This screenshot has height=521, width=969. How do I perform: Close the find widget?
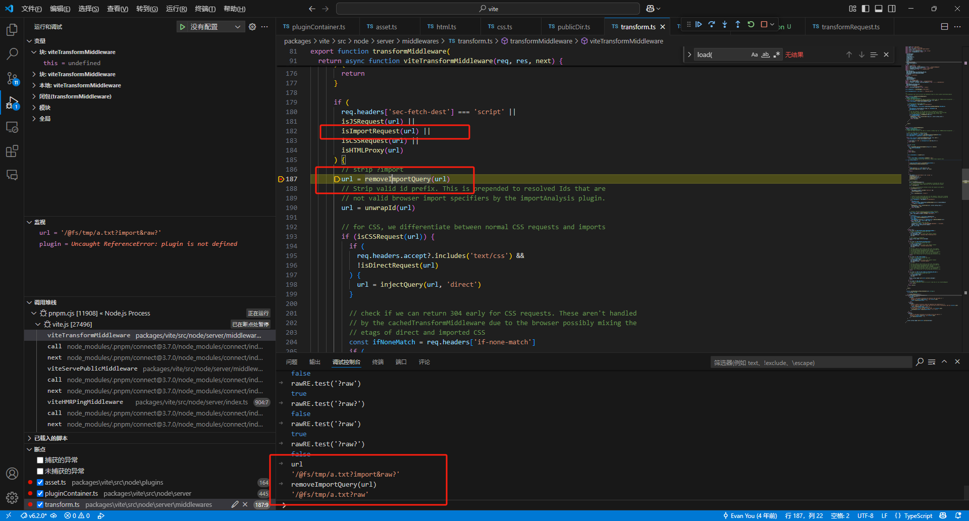pos(886,55)
